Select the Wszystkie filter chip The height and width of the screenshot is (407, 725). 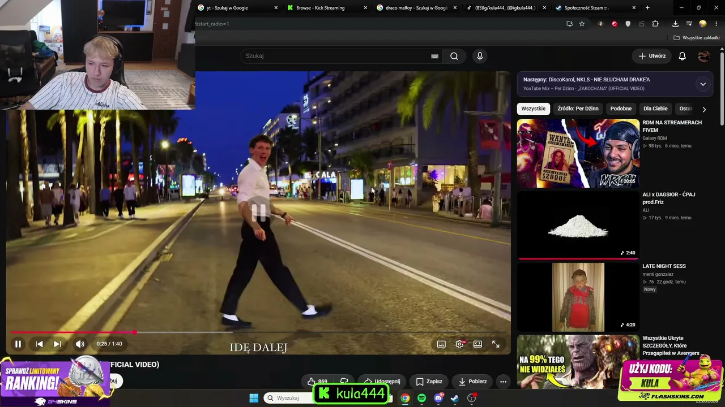534,109
